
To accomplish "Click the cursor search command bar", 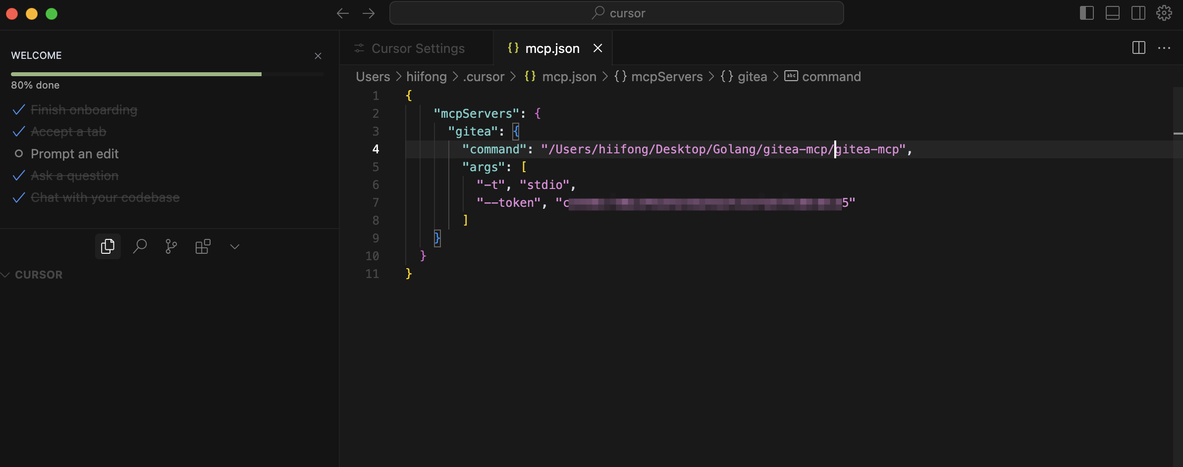I will coord(616,13).
